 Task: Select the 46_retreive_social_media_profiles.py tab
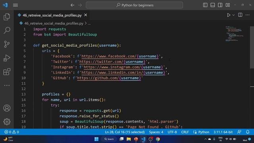[52, 15]
